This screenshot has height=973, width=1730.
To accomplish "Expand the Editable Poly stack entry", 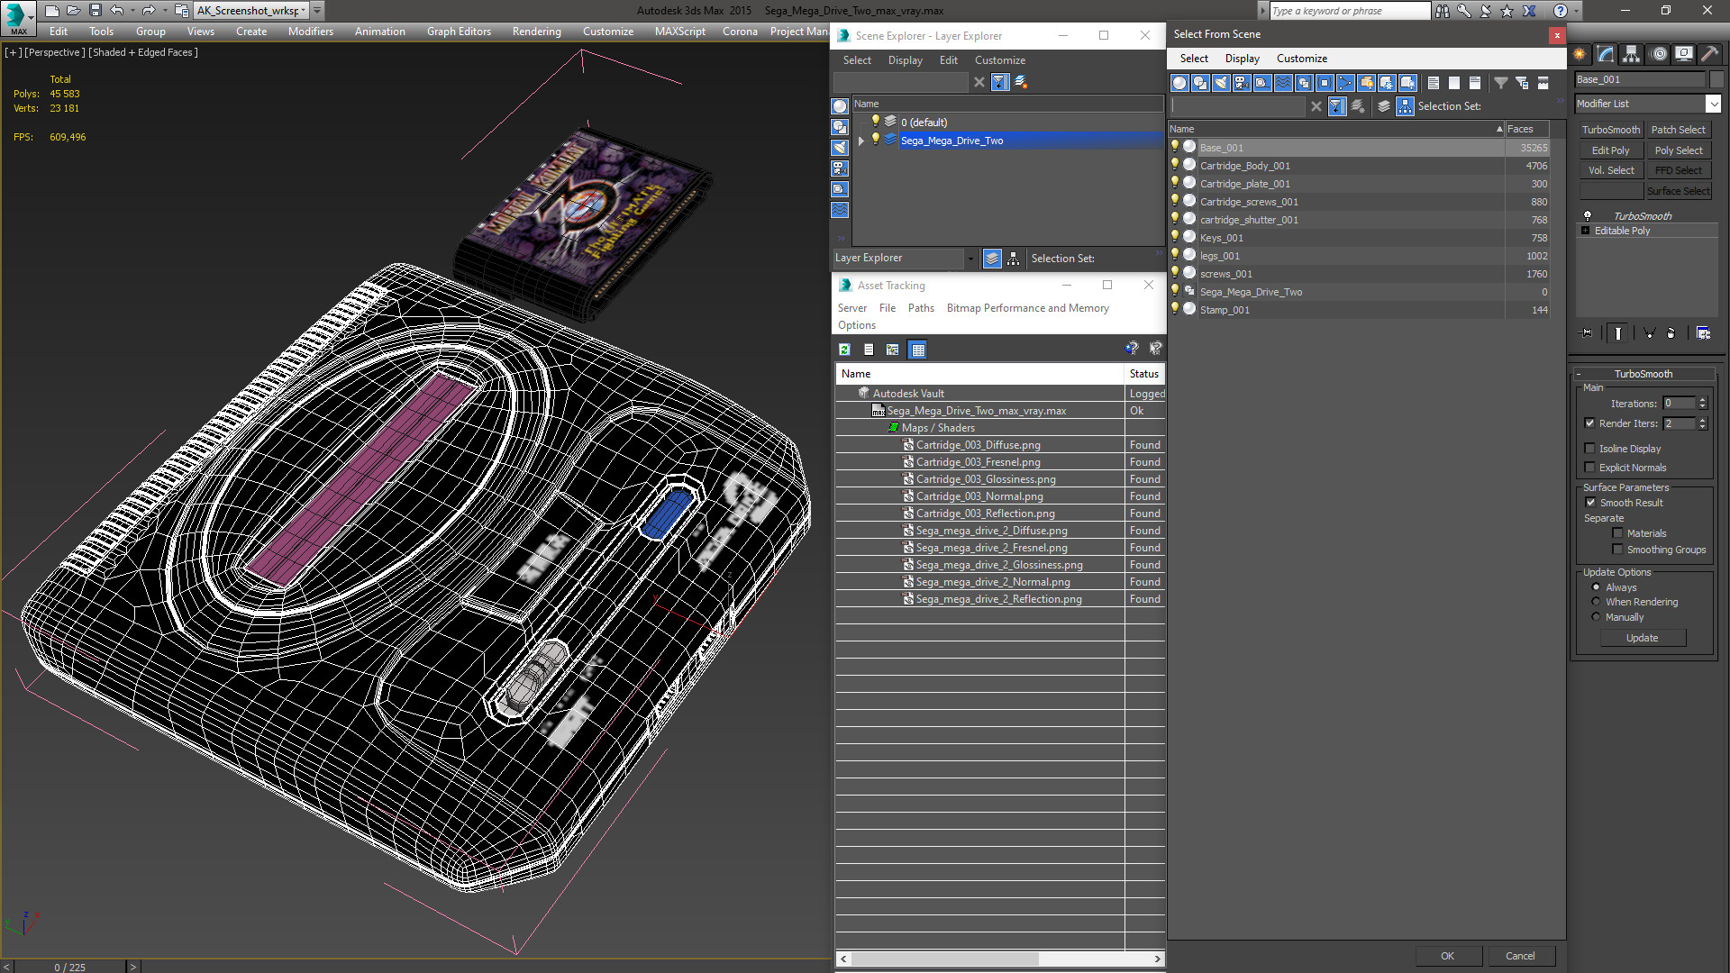I will pyautogui.click(x=1586, y=231).
